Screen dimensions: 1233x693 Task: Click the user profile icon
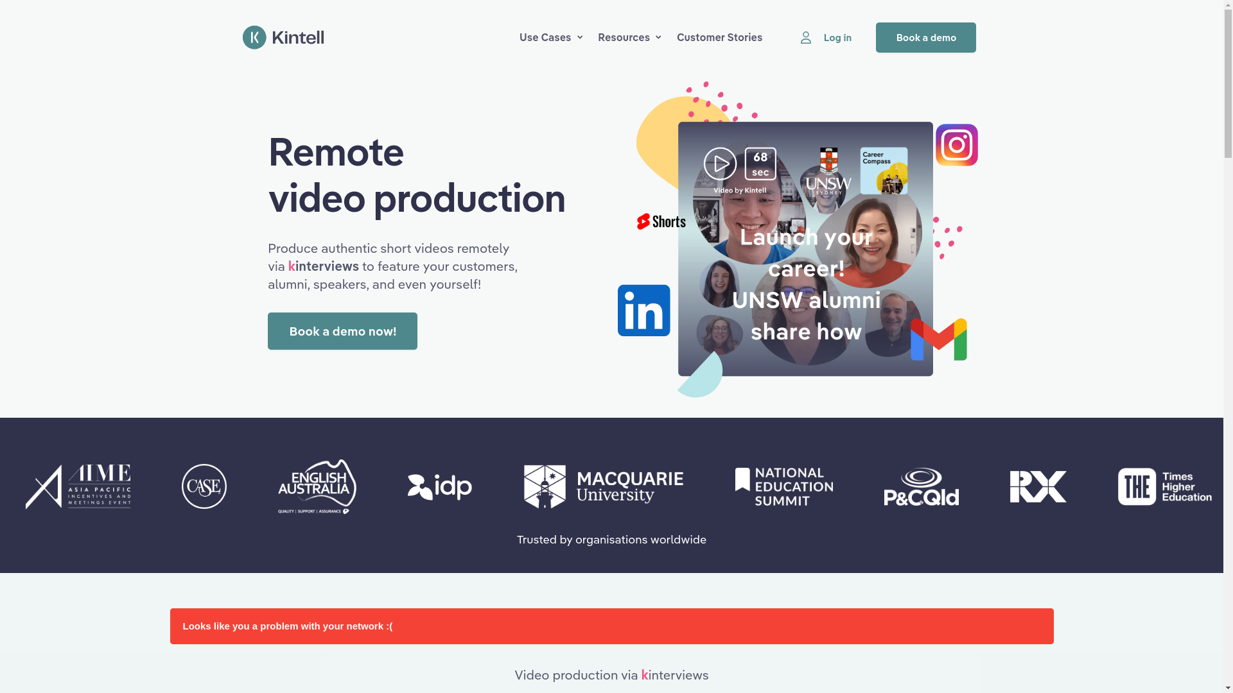(x=805, y=38)
